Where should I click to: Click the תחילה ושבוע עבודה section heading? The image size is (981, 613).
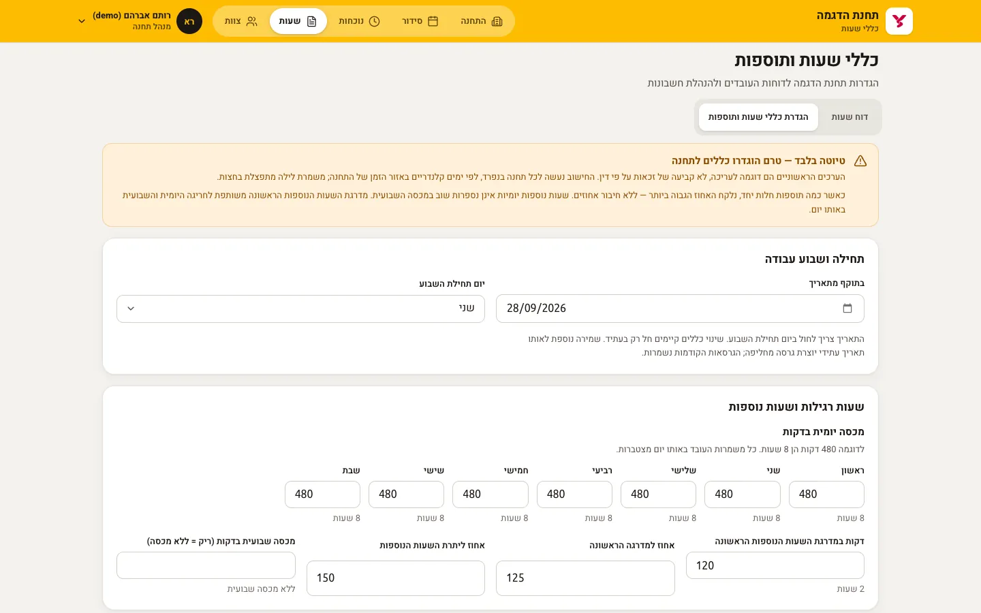[x=814, y=259]
